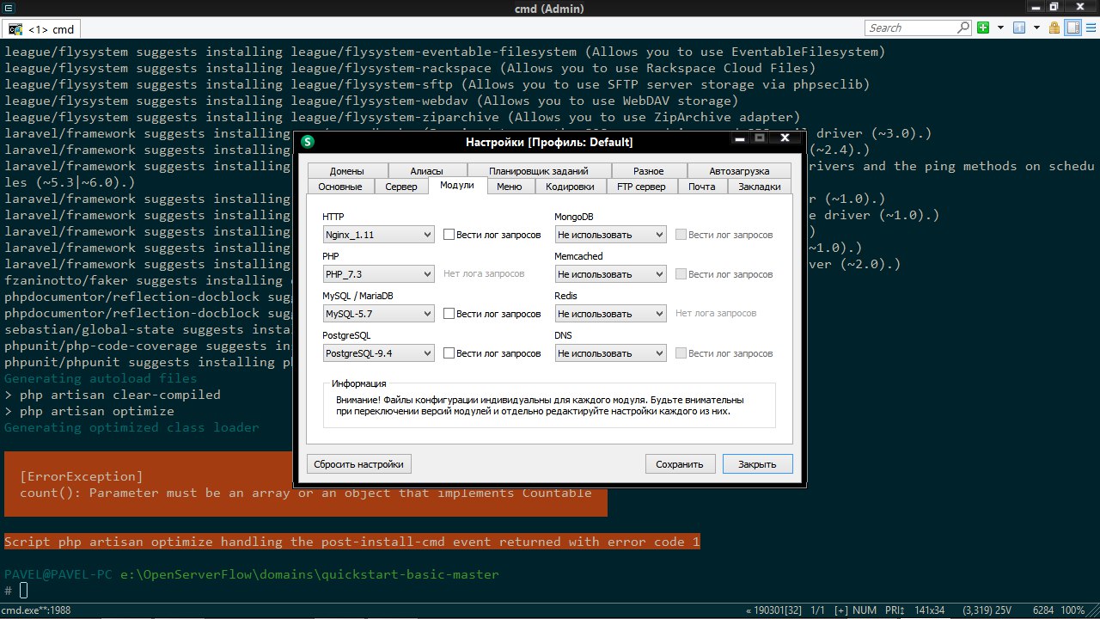Viewport: 1100px width, 619px height.
Task: Click the green new console plus icon
Action: [x=983, y=28]
